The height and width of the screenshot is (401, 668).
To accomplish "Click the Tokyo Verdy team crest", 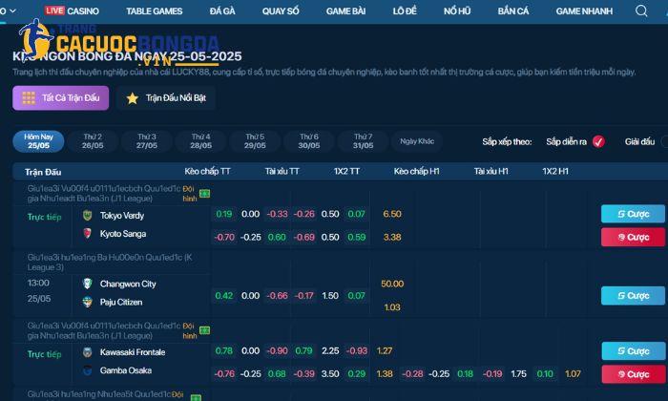I will pos(88,215).
